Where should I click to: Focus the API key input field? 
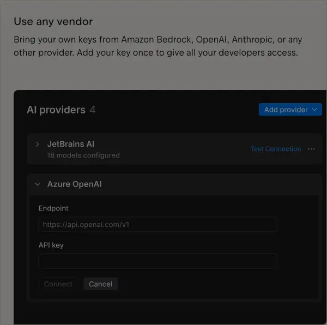(158, 261)
